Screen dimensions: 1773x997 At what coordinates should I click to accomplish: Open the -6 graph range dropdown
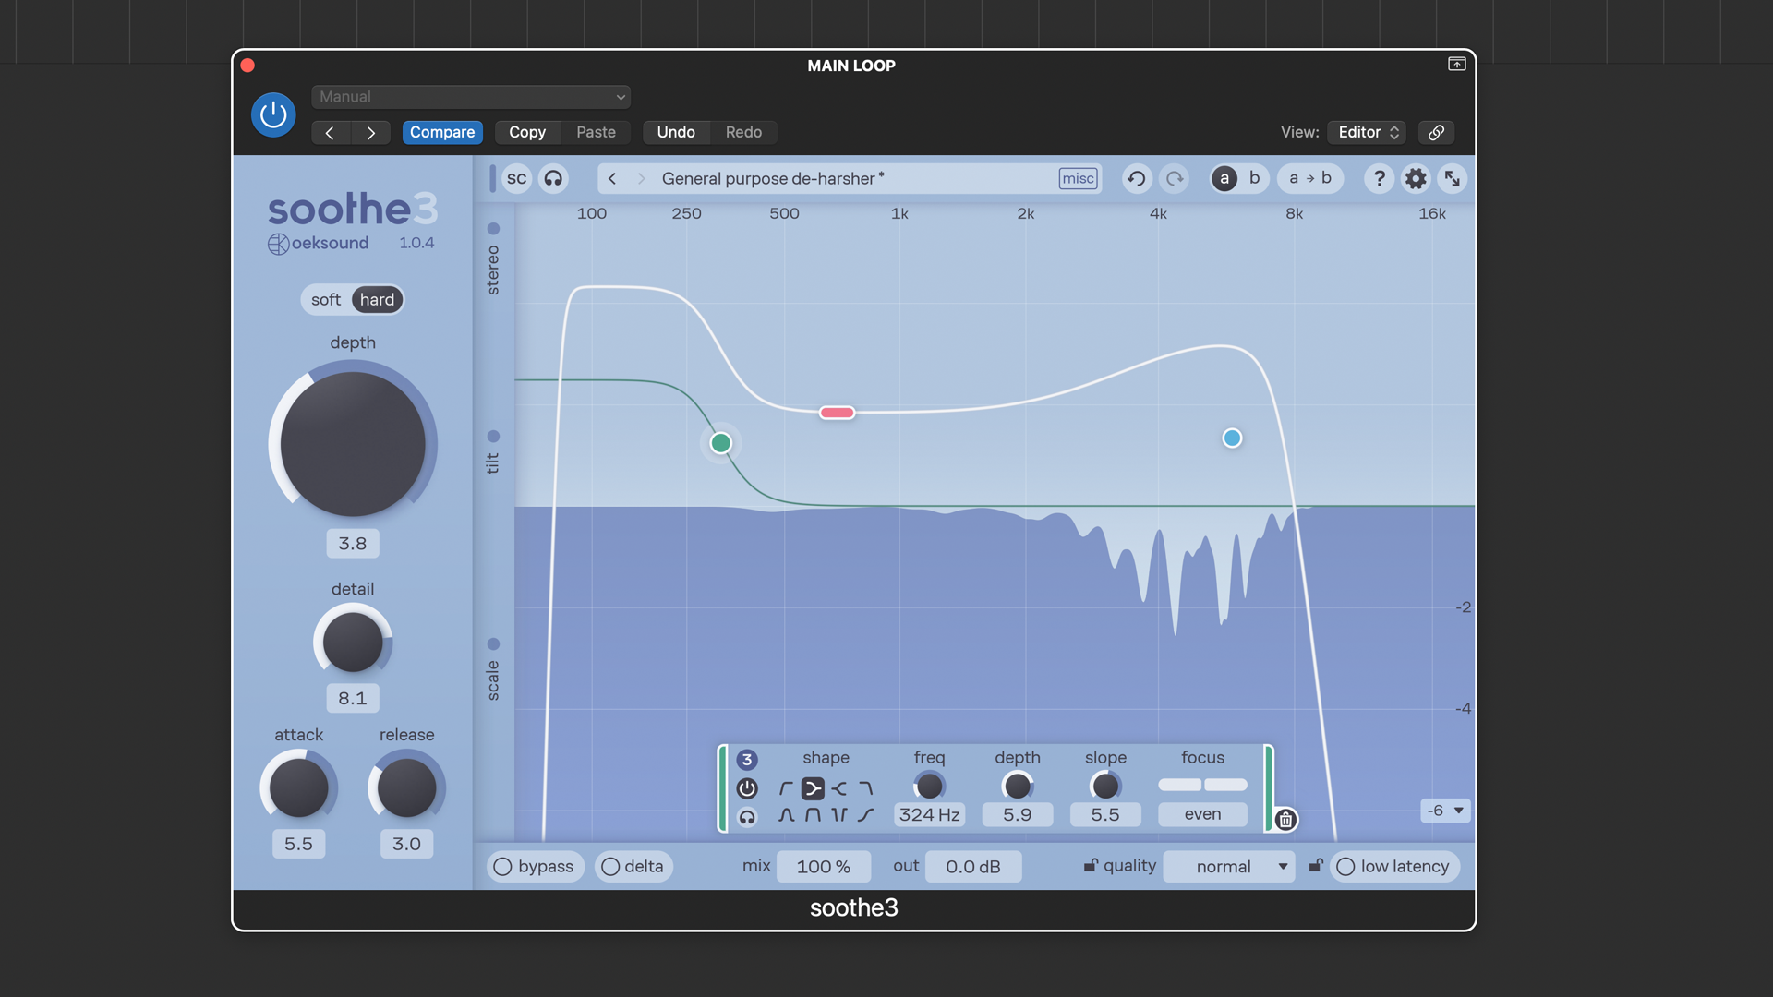(x=1445, y=811)
